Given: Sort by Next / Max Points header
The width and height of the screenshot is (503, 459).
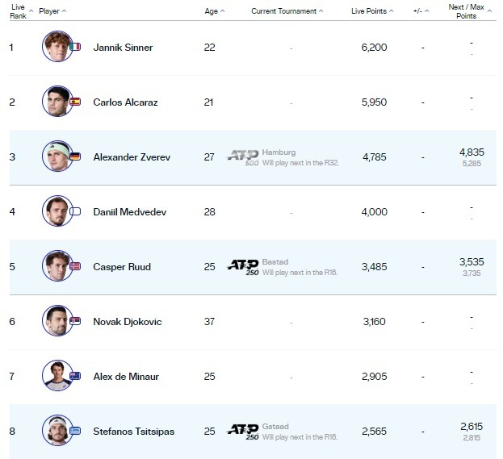Looking at the screenshot, I should coord(467,11).
